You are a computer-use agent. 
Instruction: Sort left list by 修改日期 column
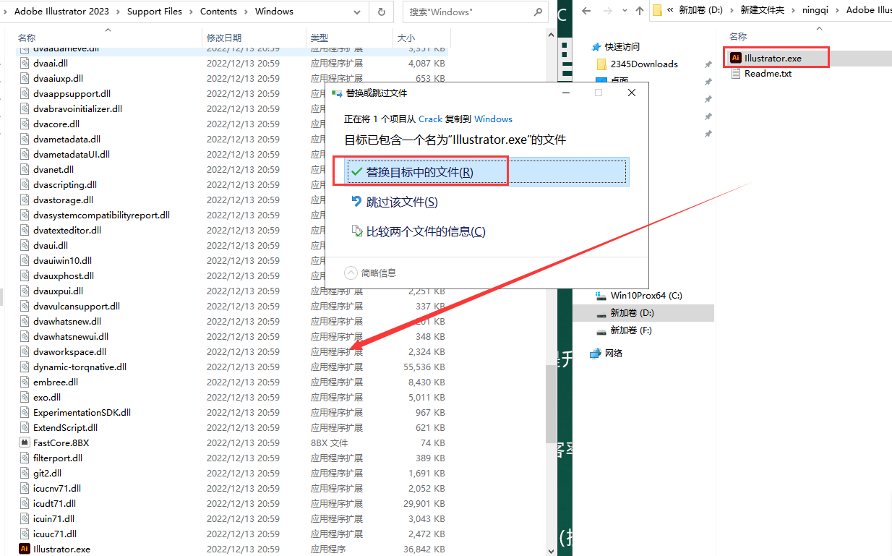pos(254,38)
